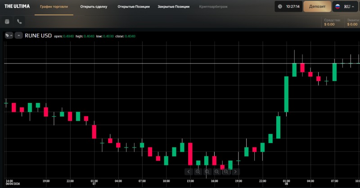Click the RUNE USD symbol title
Image resolution: width=360 pixels, height=188 pixels.
point(38,36)
